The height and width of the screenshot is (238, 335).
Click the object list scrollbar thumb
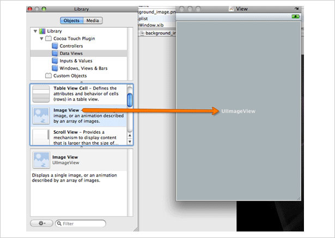click(130, 100)
